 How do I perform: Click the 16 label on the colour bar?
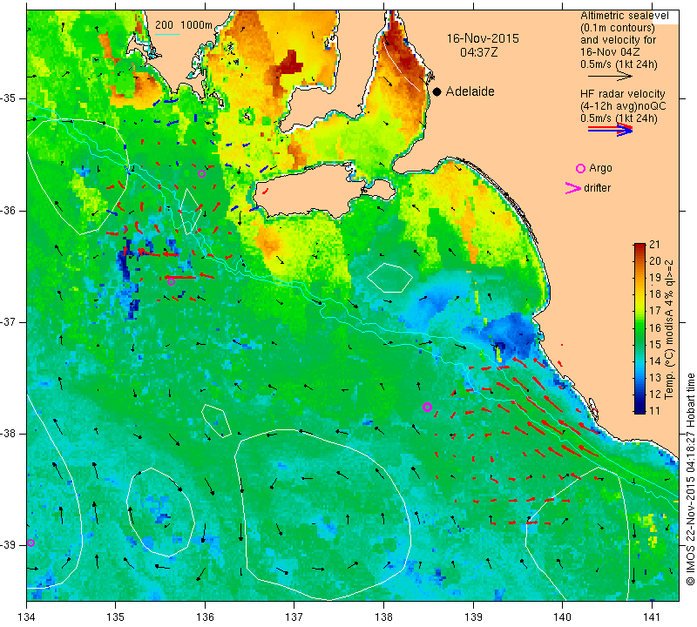coord(654,327)
